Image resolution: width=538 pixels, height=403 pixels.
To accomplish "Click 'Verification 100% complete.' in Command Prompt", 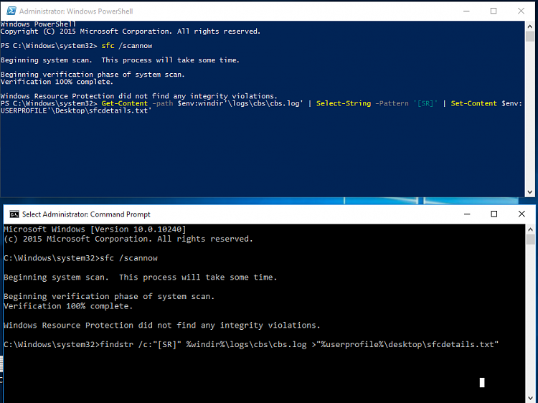I will pos(68,306).
